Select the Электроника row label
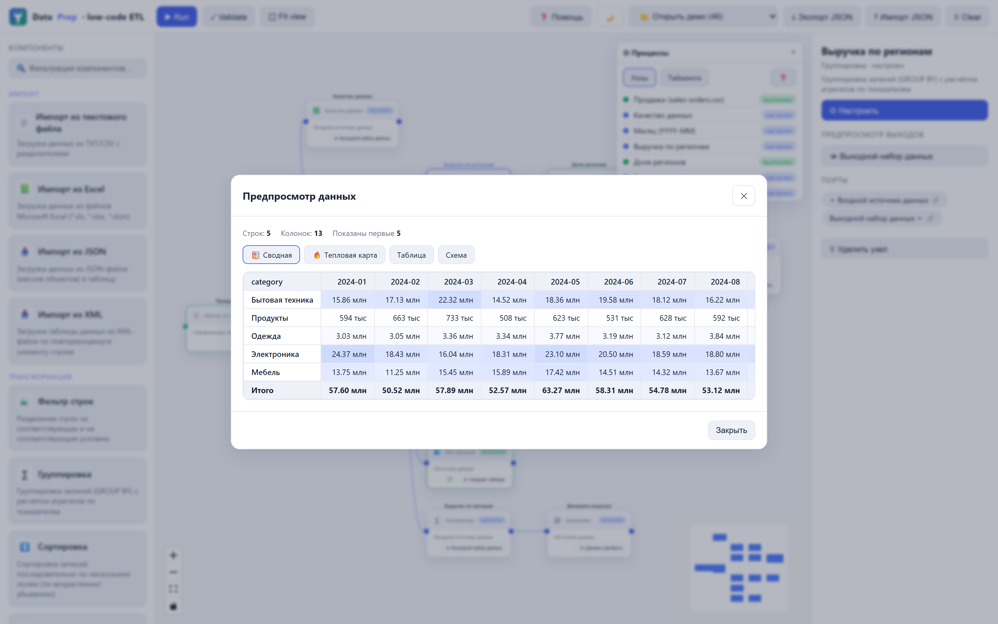This screenshot has height=624, width=998. pyautogui.click(x=282, y=354)
